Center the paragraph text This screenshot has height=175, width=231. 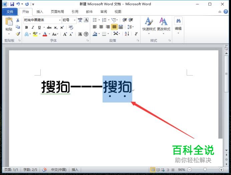click(101, 27)
